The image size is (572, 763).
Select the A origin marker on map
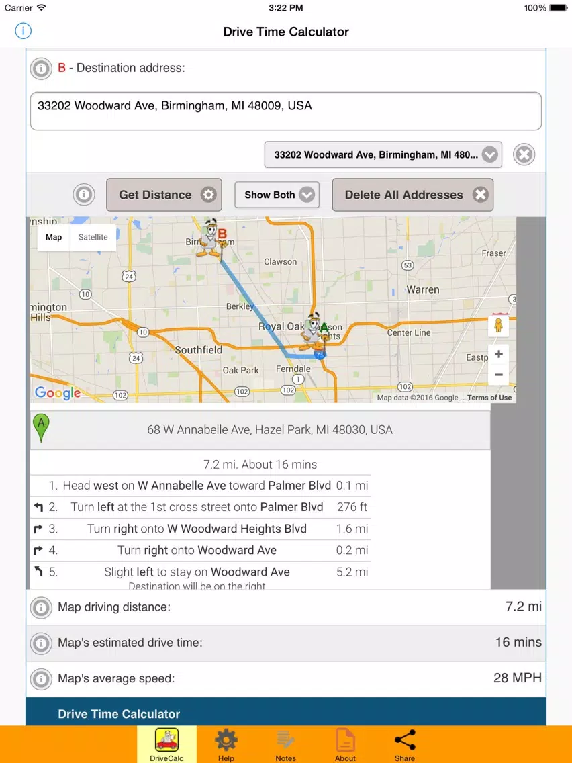point(315,332)
